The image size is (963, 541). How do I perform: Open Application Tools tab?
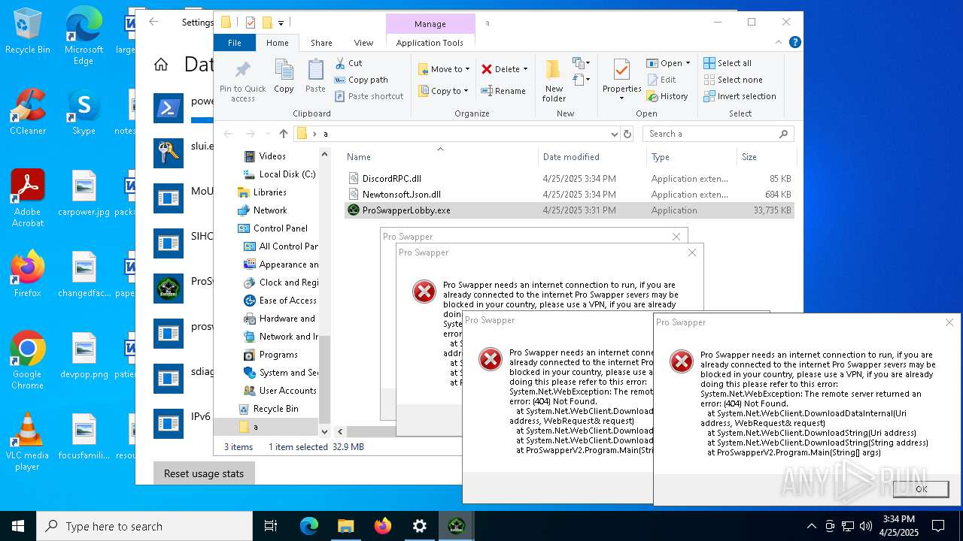point(430,43)
